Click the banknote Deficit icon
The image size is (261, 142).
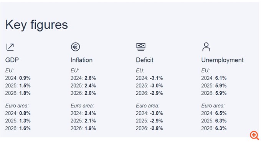click(x=141, y=47)
